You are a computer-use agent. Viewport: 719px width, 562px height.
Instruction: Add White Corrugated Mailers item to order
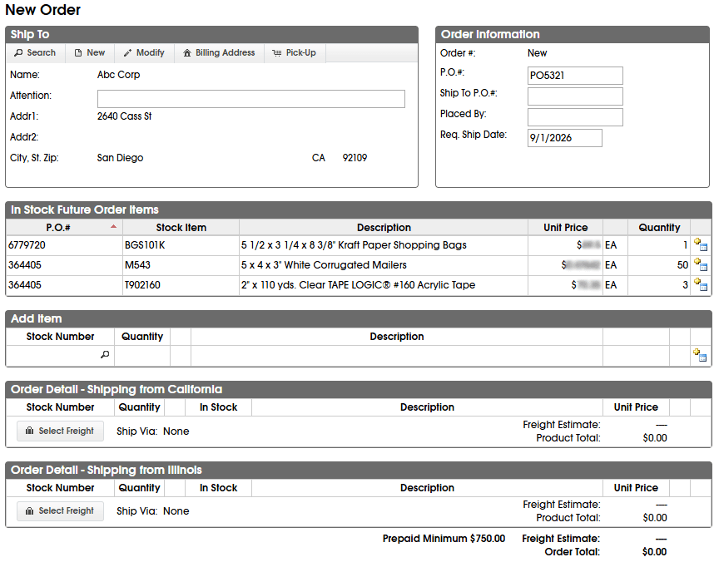(x=700, y=264)
